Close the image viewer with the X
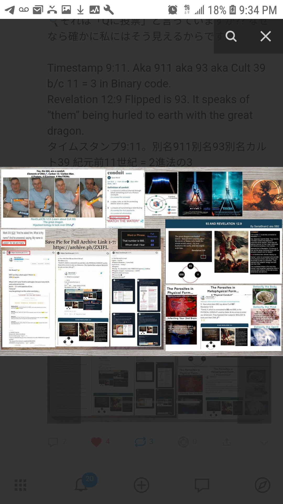283x504 pixels. 265,36
